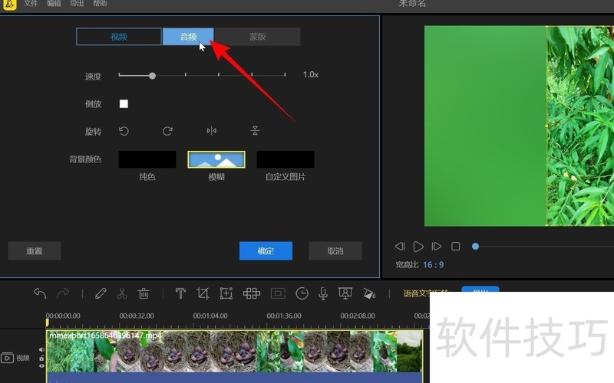Select the 模糊 blur background option
The height and width of the screenshot is (383, 614).
(x=216, y=159)
